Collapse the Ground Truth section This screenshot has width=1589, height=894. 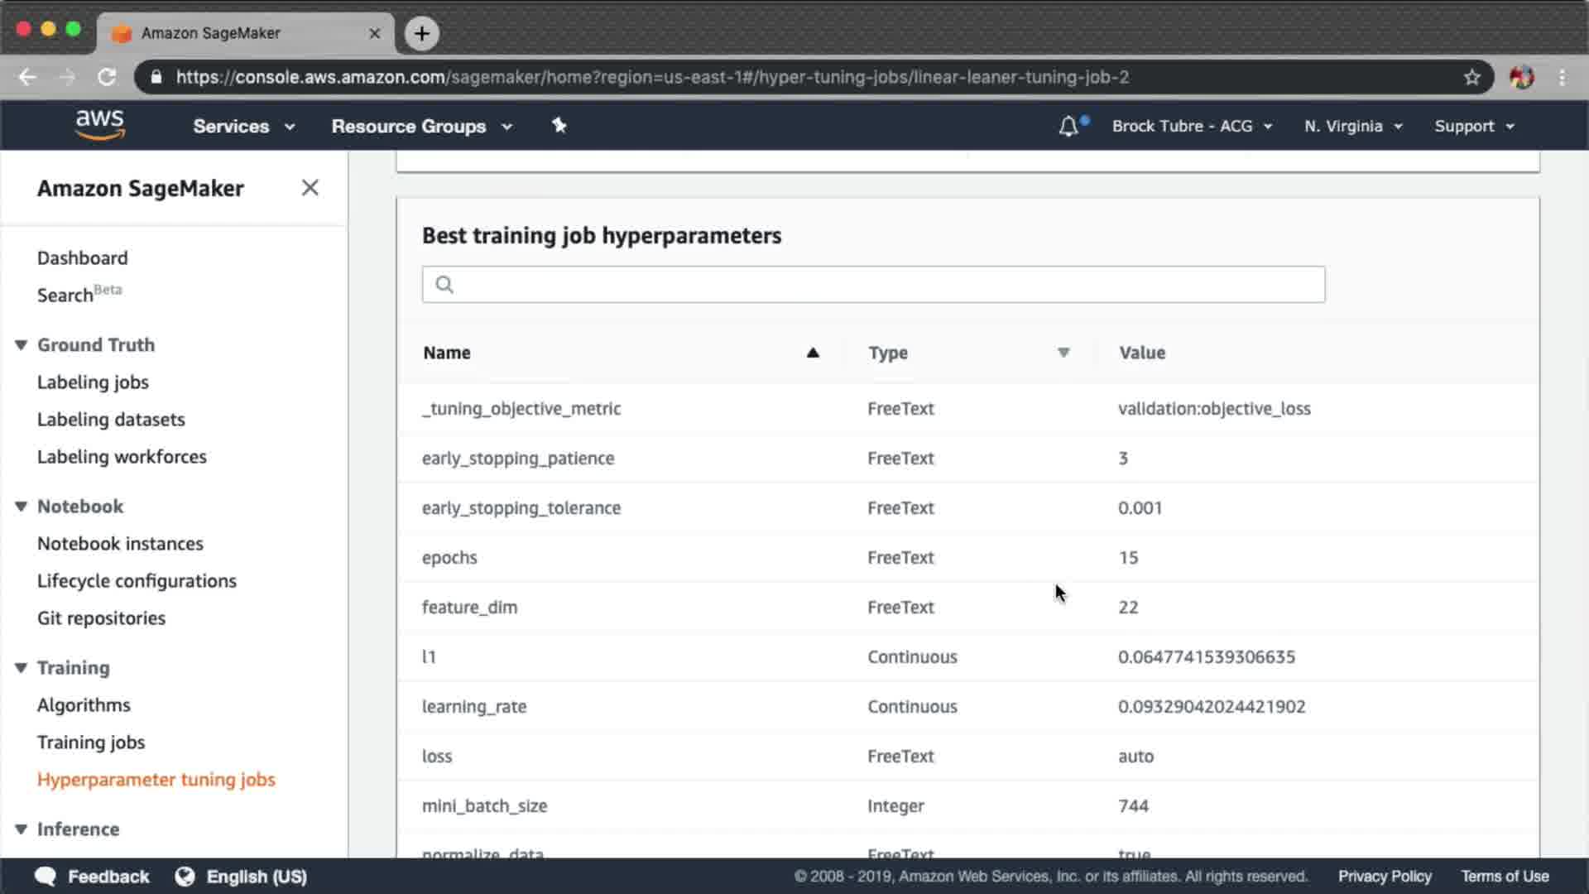[22, 344]
